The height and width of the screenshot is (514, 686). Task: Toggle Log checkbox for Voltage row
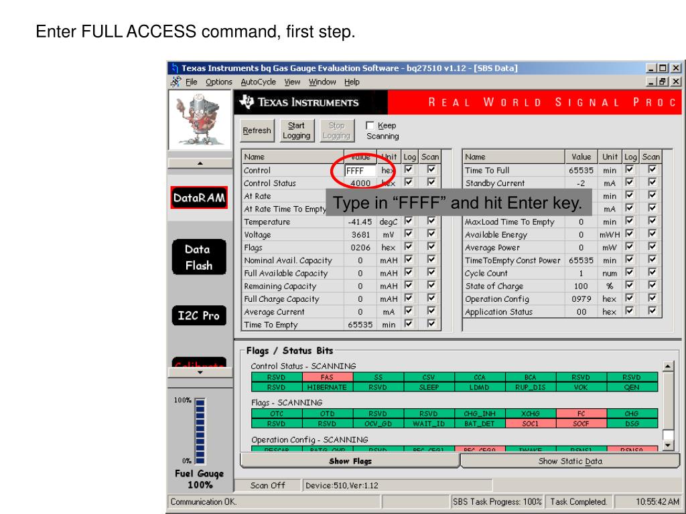[409, 234]
